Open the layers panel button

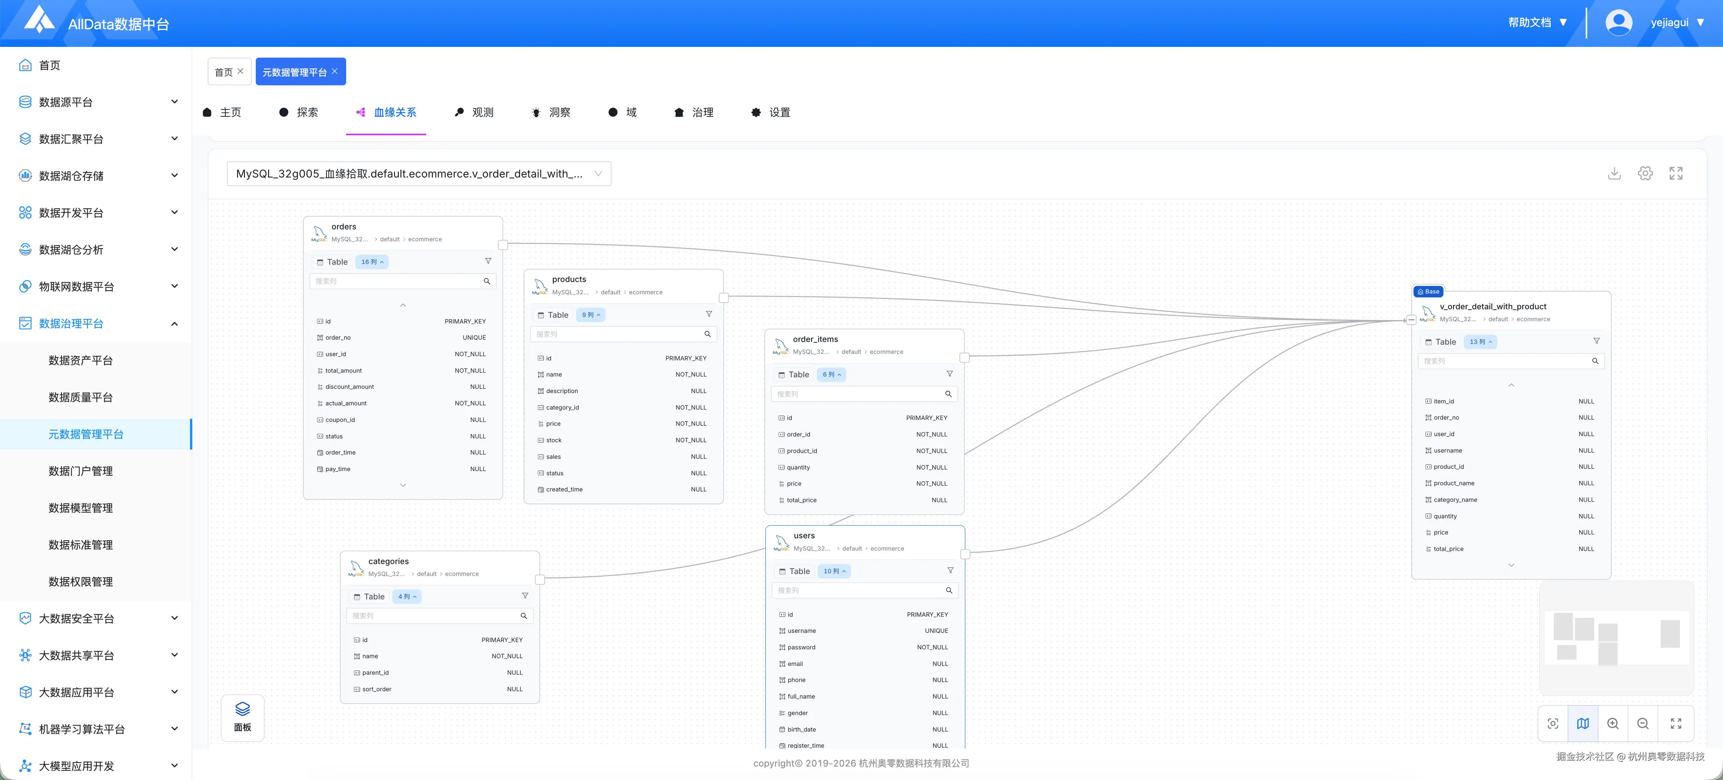243,717
